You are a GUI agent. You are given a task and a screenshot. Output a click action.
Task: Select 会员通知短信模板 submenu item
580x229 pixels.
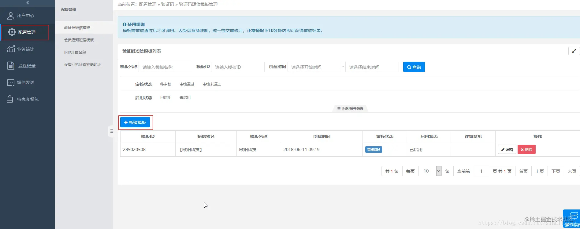79,40
